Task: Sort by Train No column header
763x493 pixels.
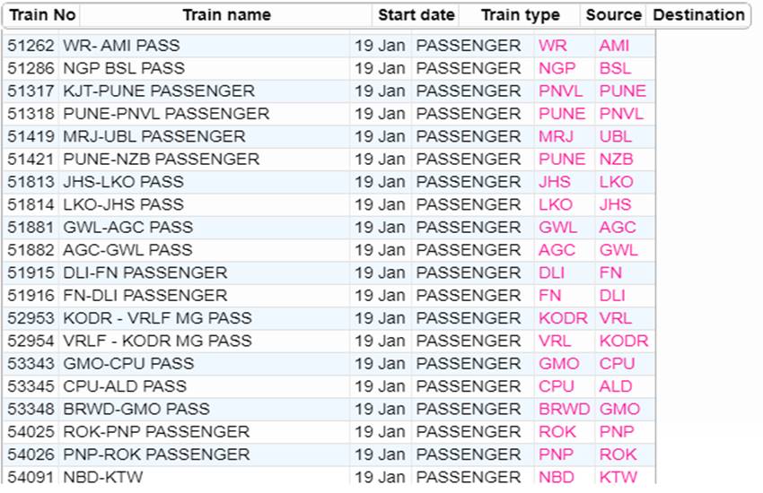Action: pos(42,15)
